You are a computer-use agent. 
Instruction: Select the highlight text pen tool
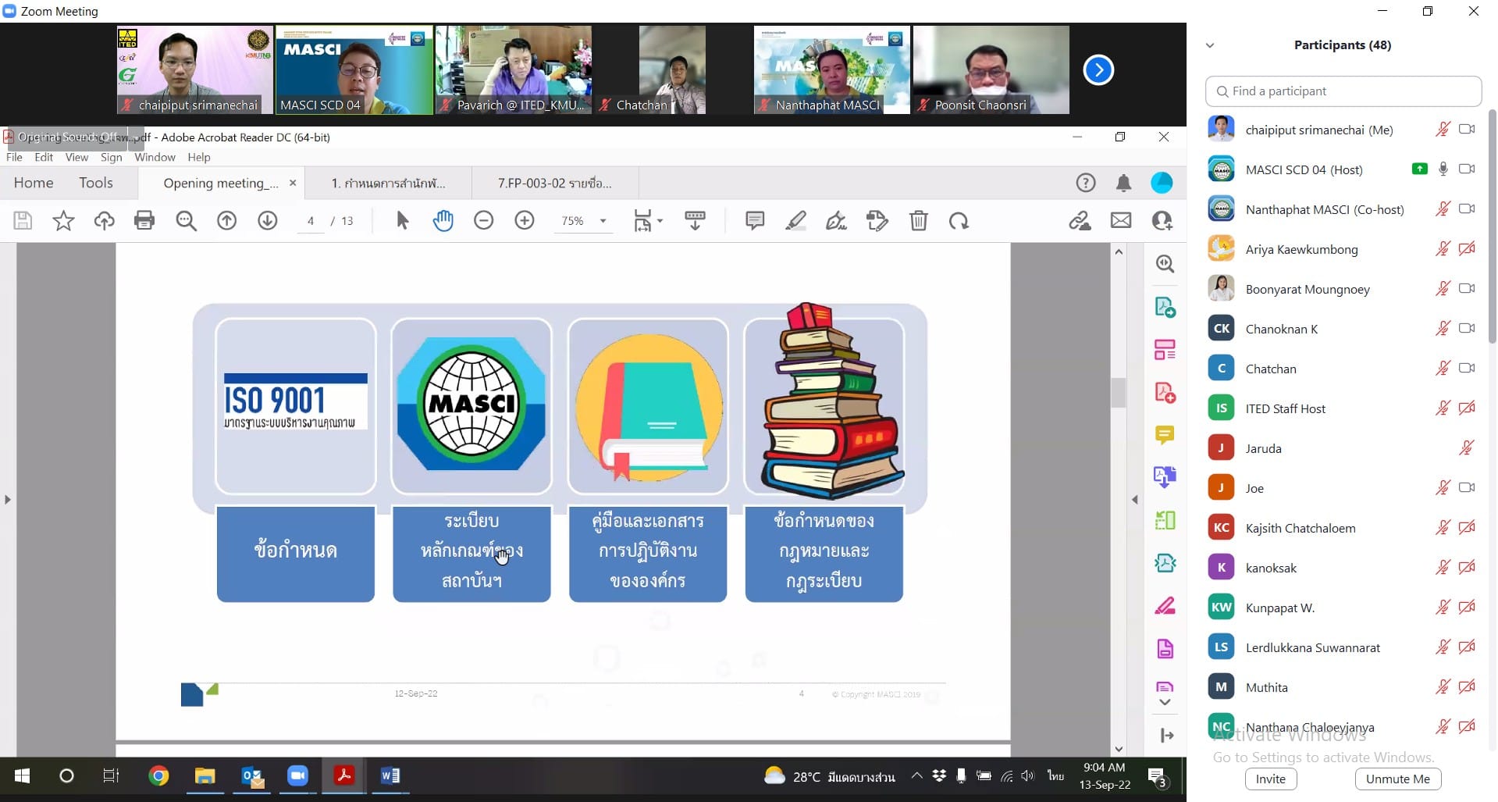point(795,221)
